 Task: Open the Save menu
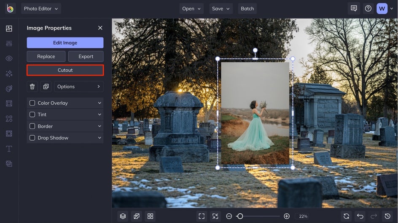[221, 8]
